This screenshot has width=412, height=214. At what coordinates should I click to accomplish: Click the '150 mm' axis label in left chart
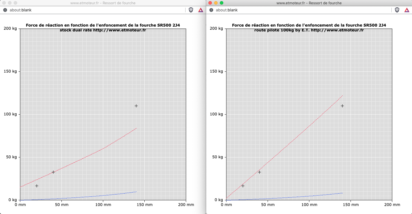click(x=144, y=205)
